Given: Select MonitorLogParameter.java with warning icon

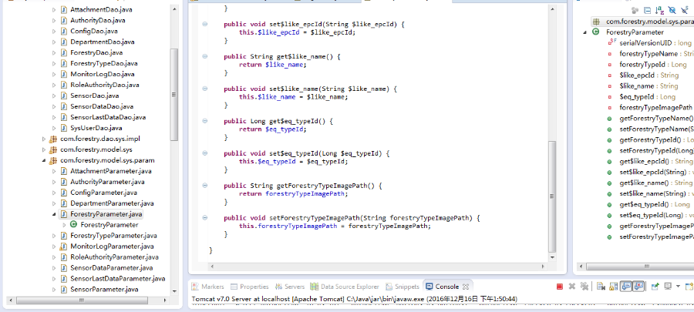Looking at the screenshot, I should click(x=112, y=247).
